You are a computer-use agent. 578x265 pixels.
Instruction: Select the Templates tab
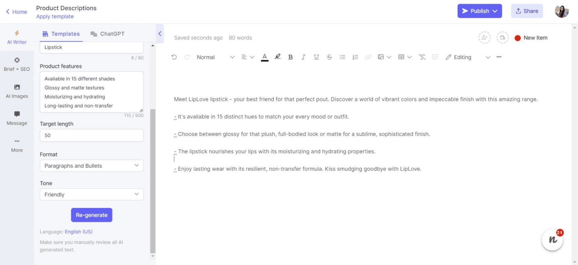pos(61,33)
